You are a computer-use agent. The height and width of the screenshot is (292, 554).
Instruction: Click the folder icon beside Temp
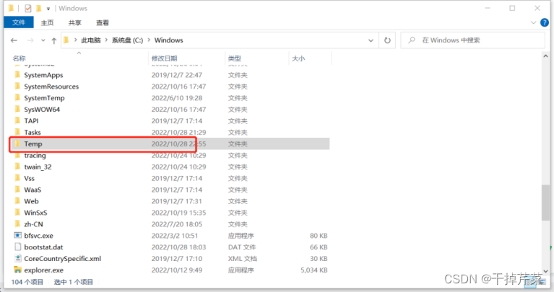point(17,143)
